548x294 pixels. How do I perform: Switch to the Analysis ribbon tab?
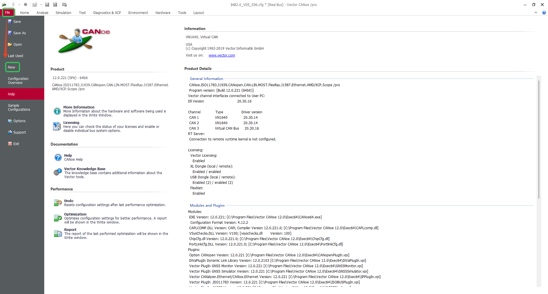(43, 13)
